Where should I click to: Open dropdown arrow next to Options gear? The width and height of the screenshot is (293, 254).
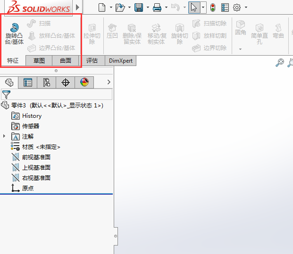point(246,8)
